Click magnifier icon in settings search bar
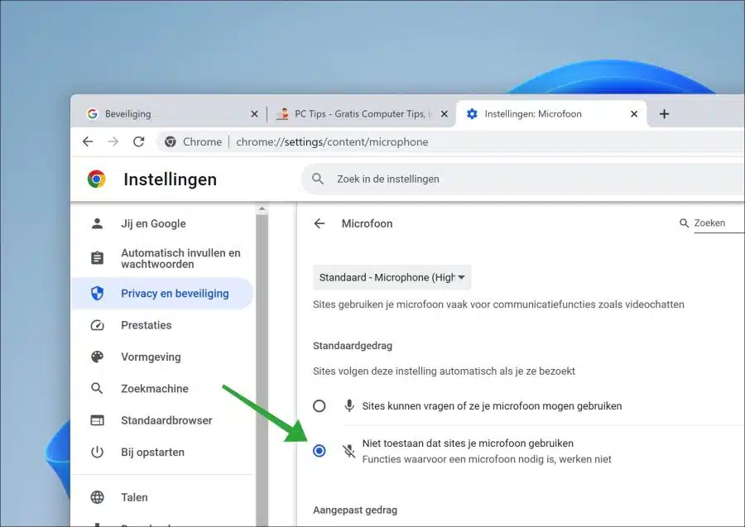This screenshot has width=745, height=527. [317, 179]
